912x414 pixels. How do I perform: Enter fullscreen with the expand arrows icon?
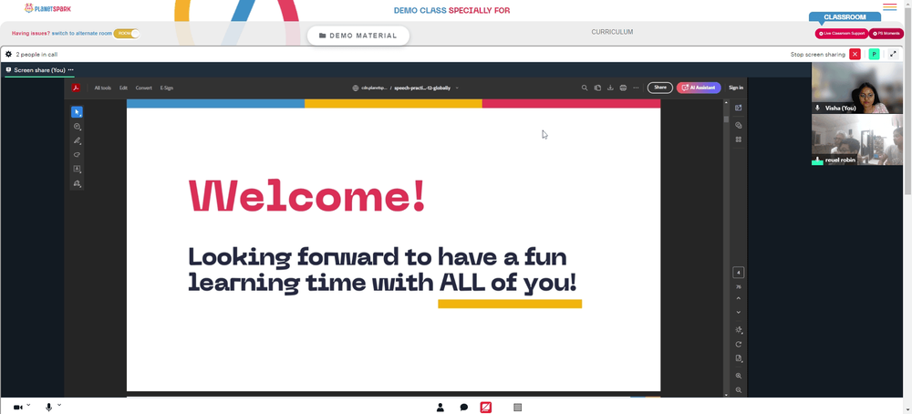(x=893, y=54)
